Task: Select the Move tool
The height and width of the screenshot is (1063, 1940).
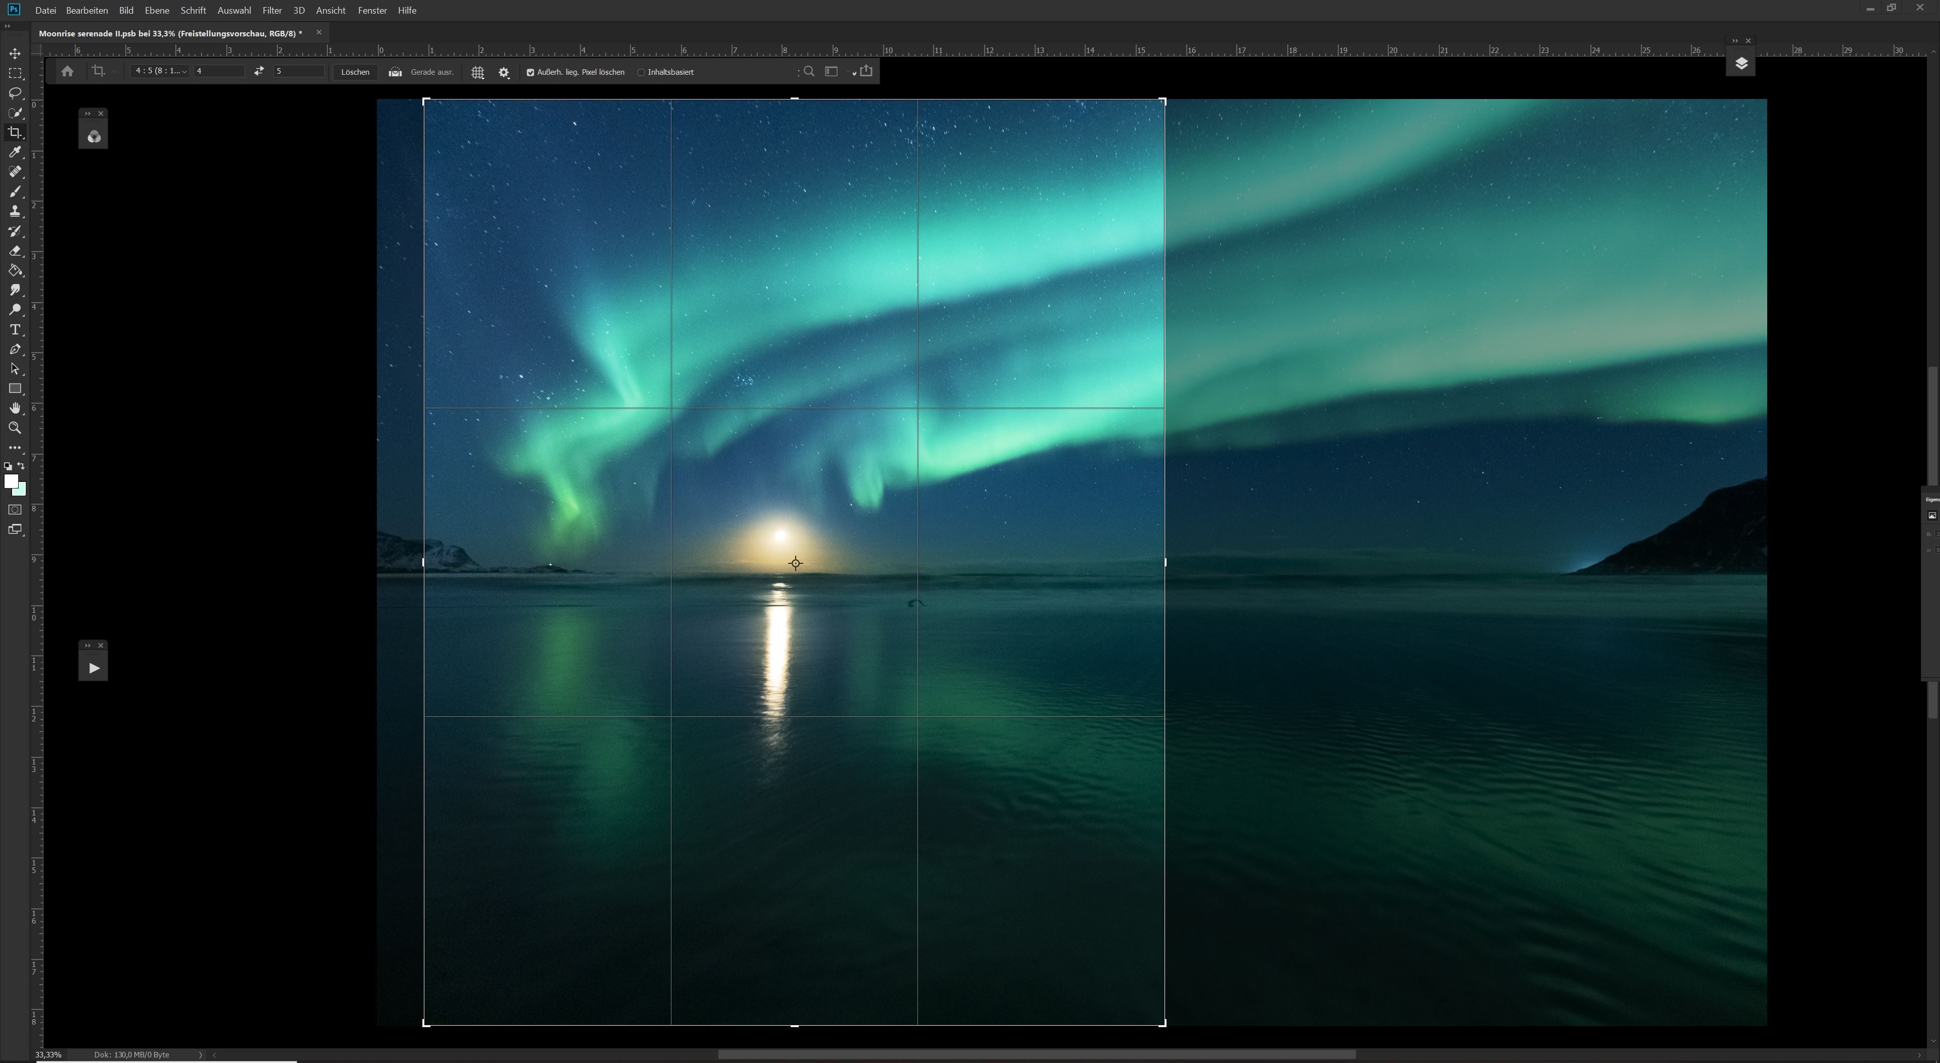Action: pyautogui.click(x=15, y=54)
